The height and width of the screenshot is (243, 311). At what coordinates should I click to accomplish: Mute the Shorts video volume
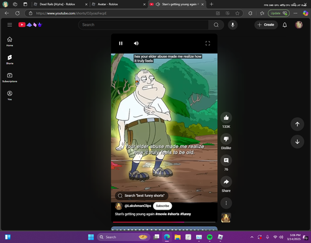coord(136,44)
